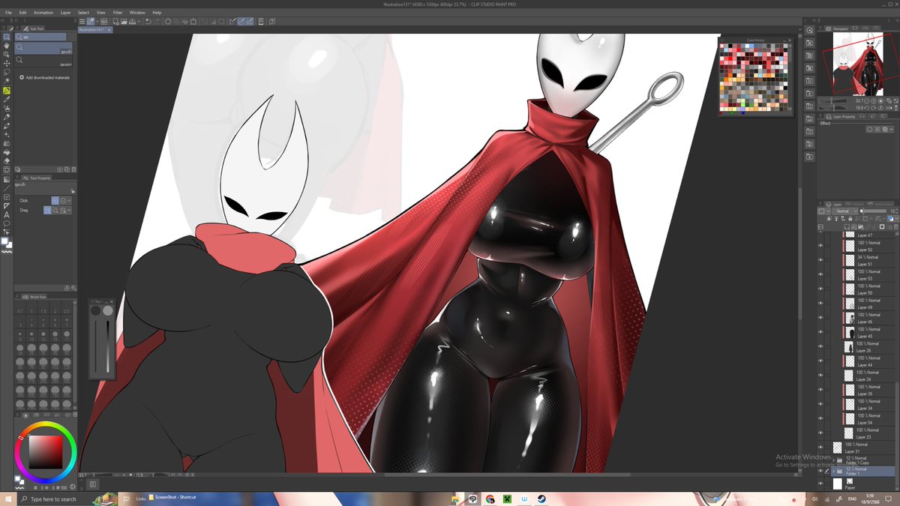The image size is (900, 506).
Task: Select the Lasso selection tool
Action: [7, 73]
